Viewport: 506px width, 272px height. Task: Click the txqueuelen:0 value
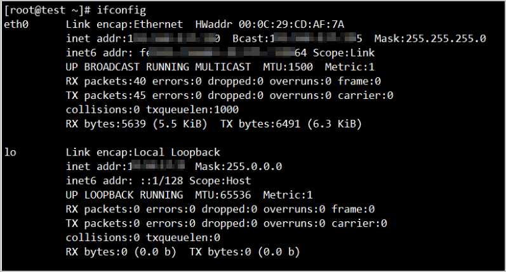pos(183,238)
